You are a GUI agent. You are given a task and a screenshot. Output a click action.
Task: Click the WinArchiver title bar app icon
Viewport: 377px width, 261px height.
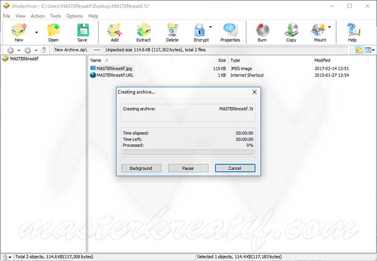point(6,5)
